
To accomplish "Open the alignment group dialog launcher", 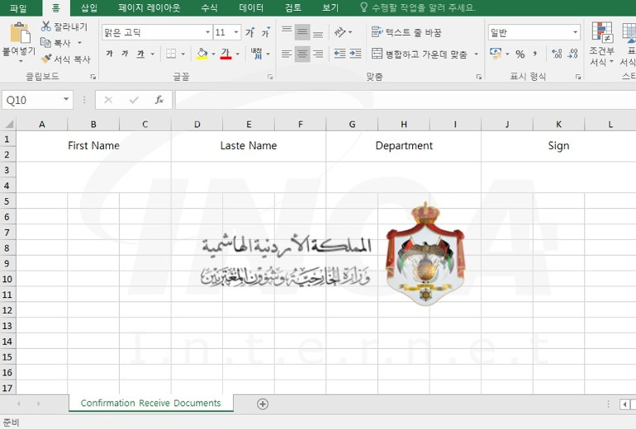I will pos(478,77).
